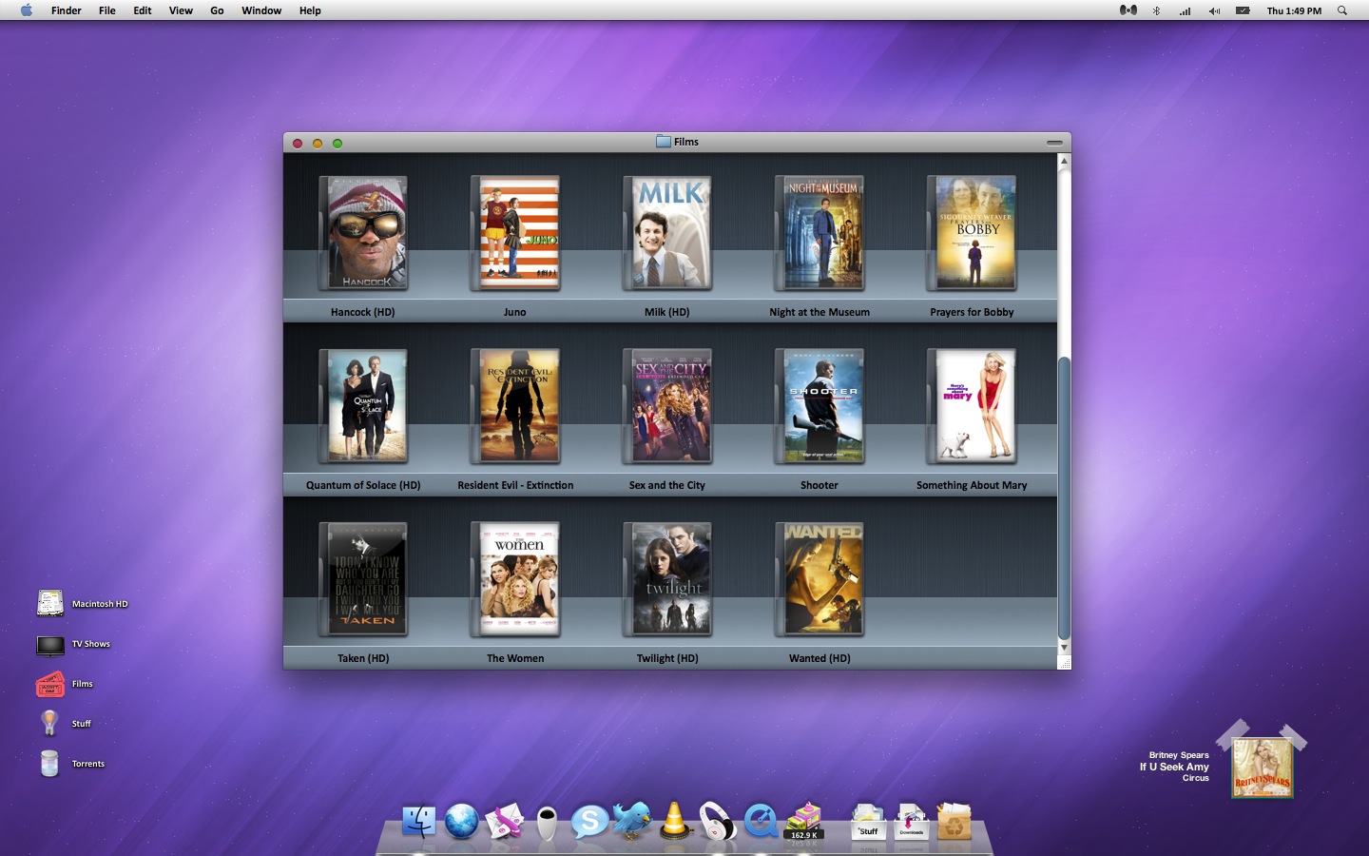The height and width of the screenshot is (856, 1369).
Task: Select the Something About Mary folder
Action: [x=972, y=407]
